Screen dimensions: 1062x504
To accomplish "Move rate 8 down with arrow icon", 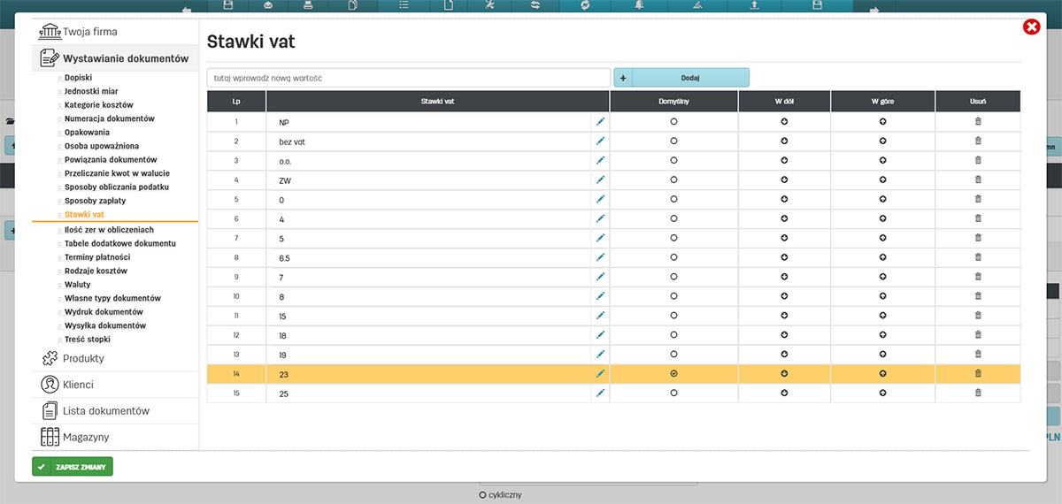I will pos(784,296).
